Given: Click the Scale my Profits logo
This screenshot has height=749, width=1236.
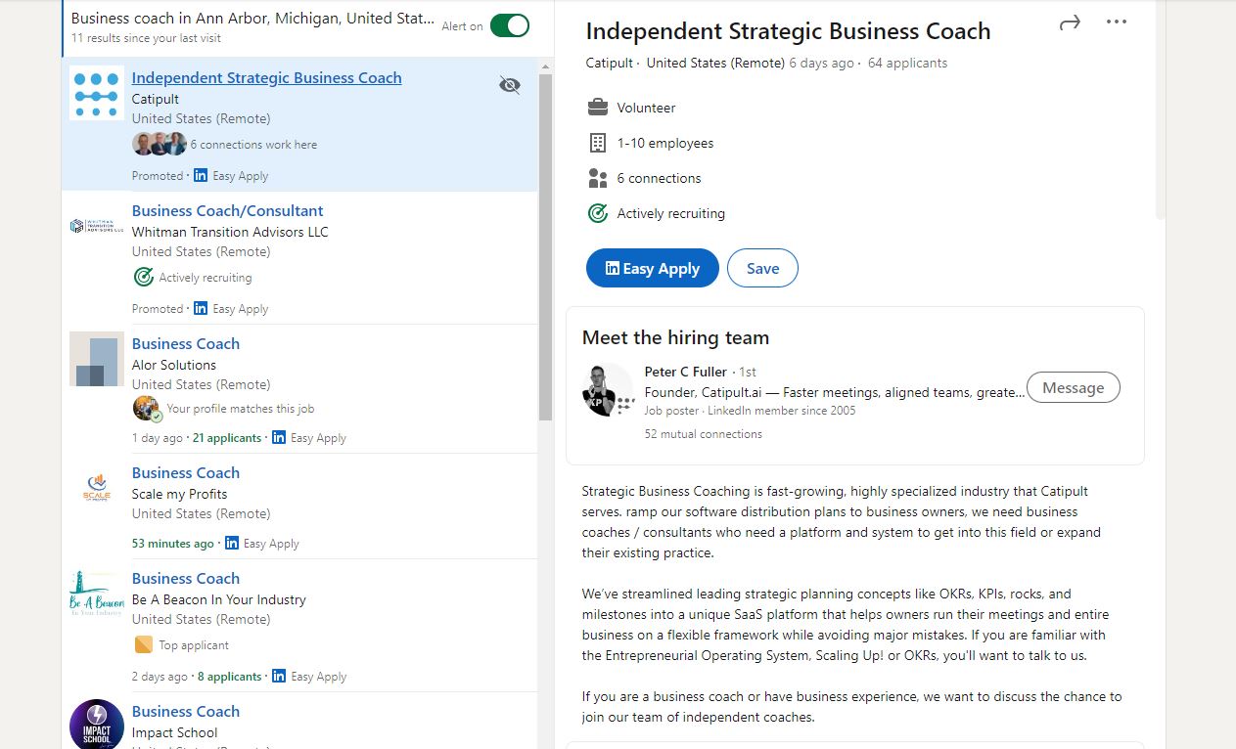Looking at the screenshot, I should coord(97,488).
